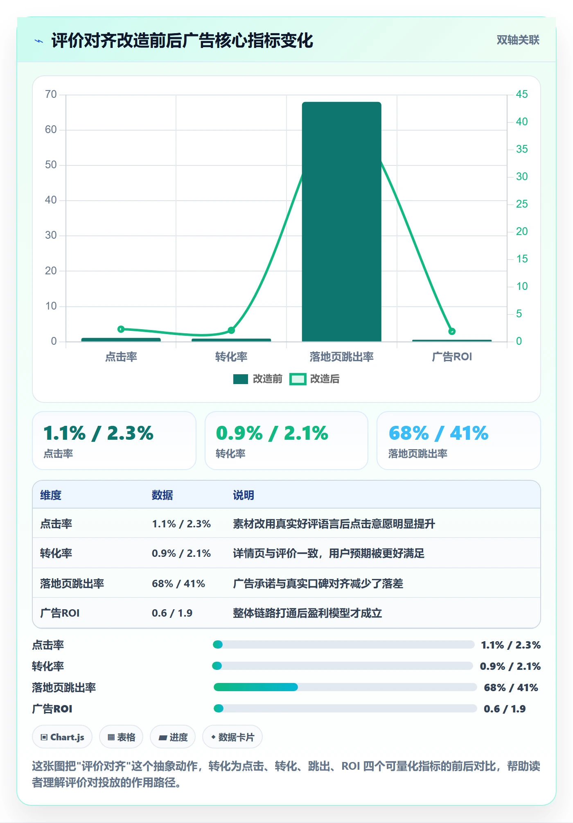Select the 表格 chip

121,737
